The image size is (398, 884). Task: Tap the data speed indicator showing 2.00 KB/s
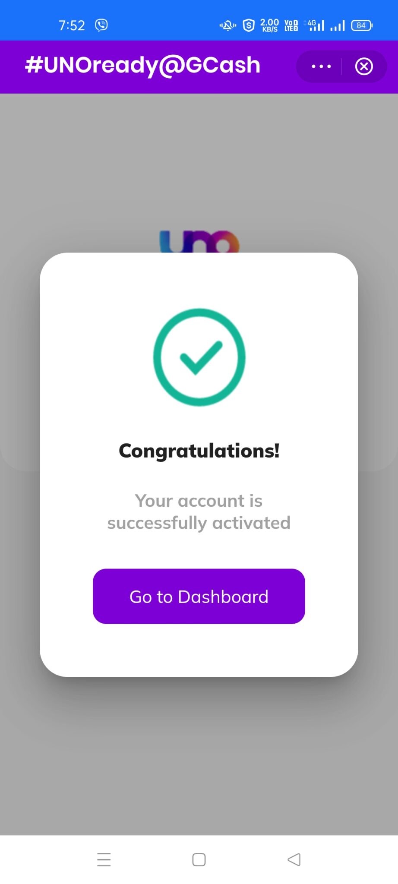coord(269,25)
